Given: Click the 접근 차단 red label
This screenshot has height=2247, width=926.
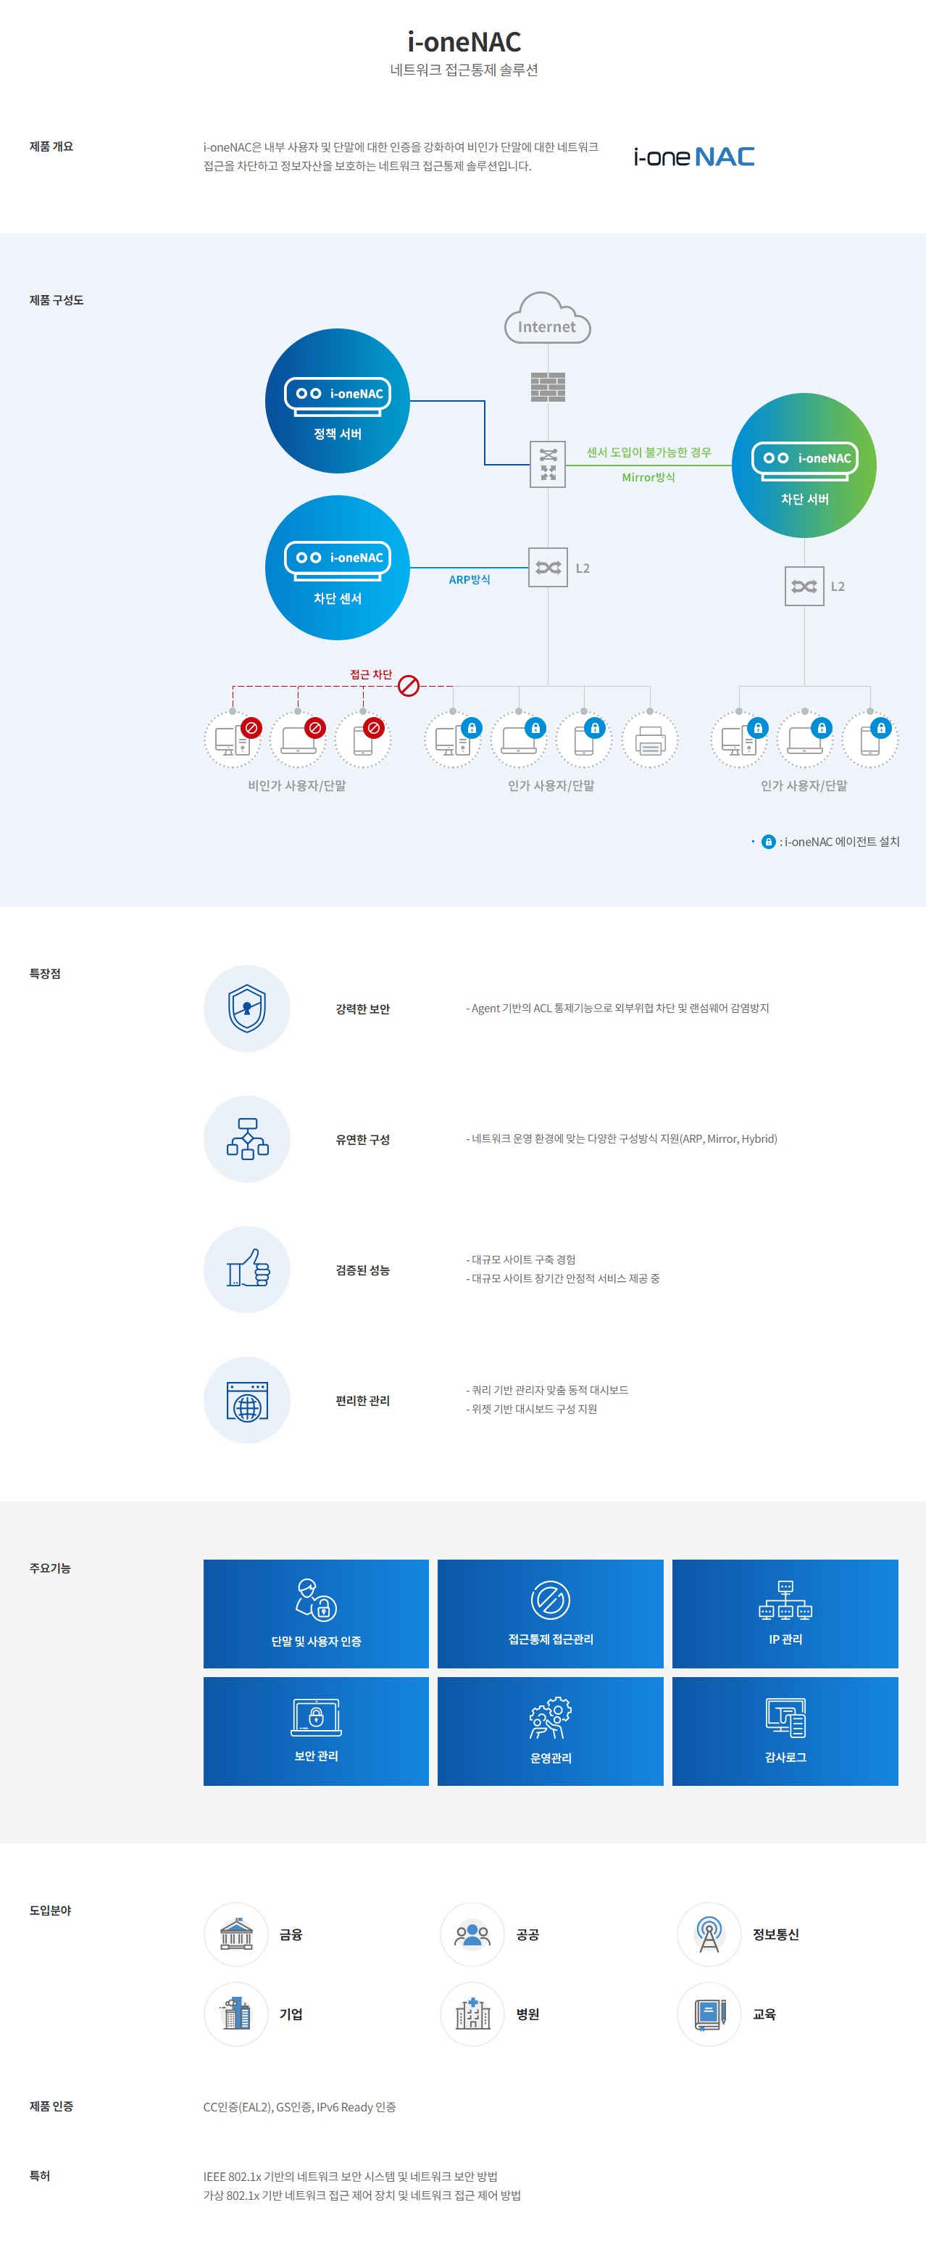Looking at the screenshot, I should pyautogui.click(x=372, y=674).
